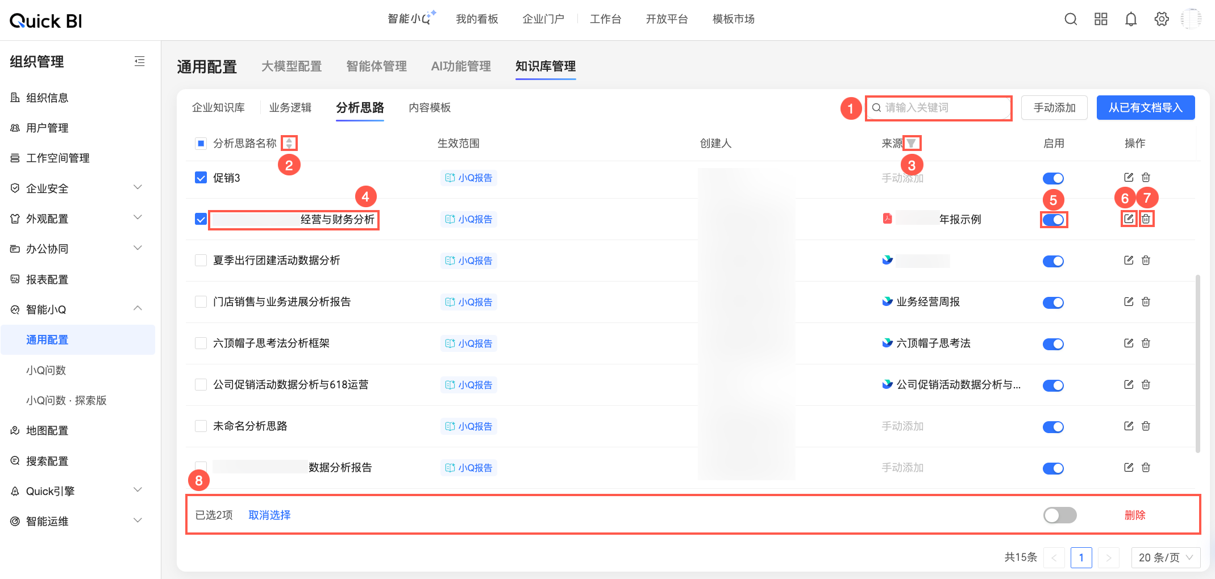Open the 业务逻辑 sub-tab
Viewport: 1215px width, 579px height.
tap(290, 107)
